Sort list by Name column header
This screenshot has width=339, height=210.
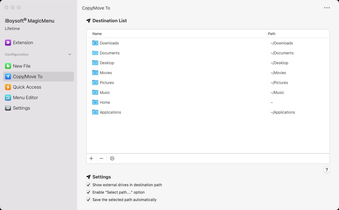tap(97, 34)
